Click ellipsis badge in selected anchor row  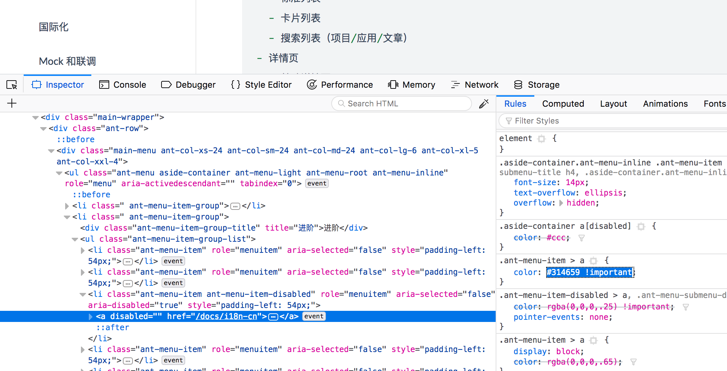coord(273,317)
